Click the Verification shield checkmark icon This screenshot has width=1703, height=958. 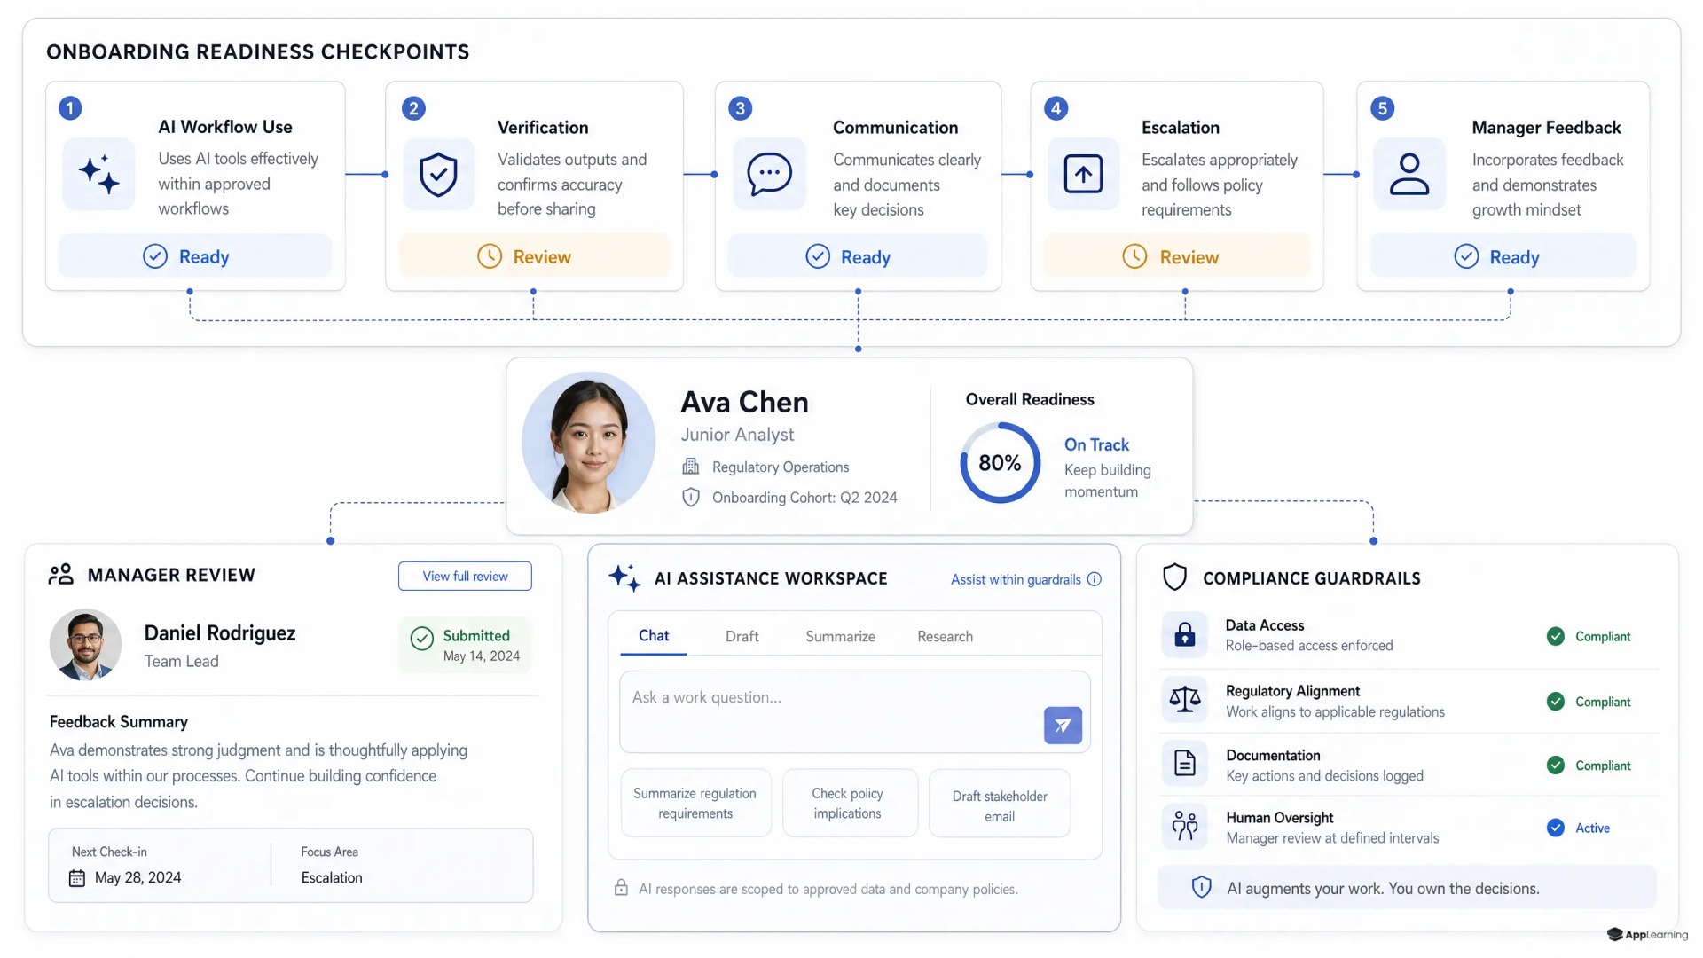pyautogui.click(x=438, y=174)
